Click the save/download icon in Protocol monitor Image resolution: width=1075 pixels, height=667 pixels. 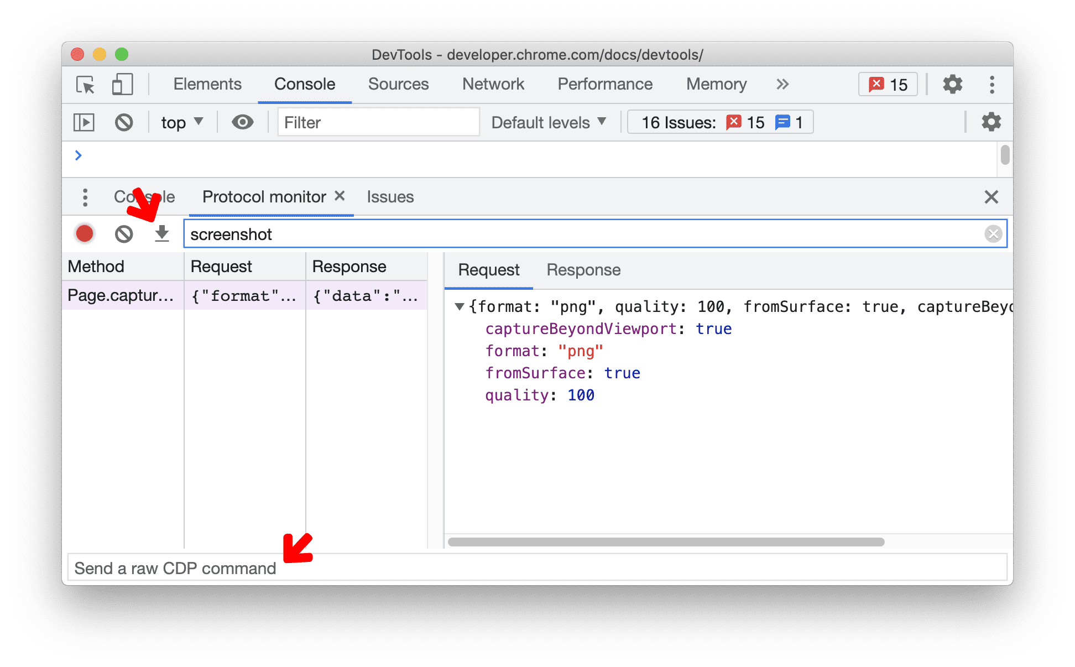pos(160,233)
